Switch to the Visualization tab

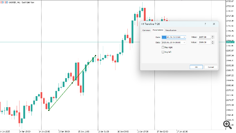pos(171,30)
